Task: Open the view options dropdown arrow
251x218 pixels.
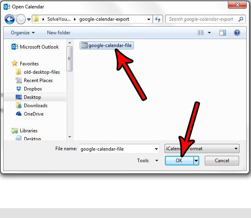Action: pyautogui.click(x=209, y=33)
